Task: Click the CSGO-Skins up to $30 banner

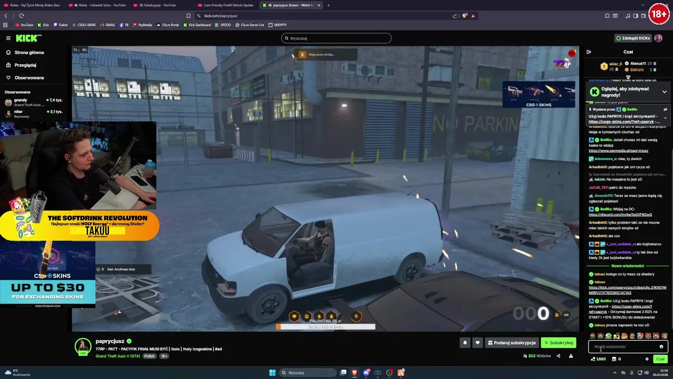Action: pos(47,275)
